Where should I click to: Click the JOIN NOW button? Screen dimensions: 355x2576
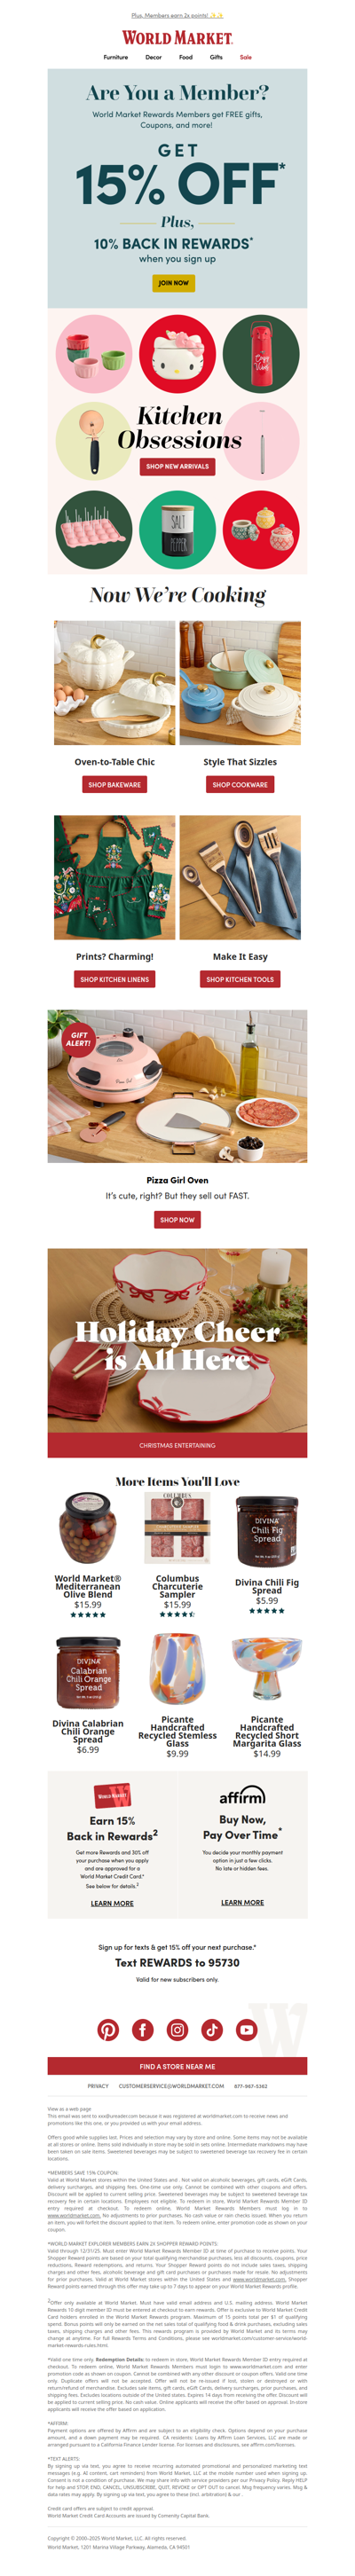(x=173, y=283)
